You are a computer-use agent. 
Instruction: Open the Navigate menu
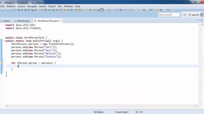pyautogui.click(x=32, y=6)
